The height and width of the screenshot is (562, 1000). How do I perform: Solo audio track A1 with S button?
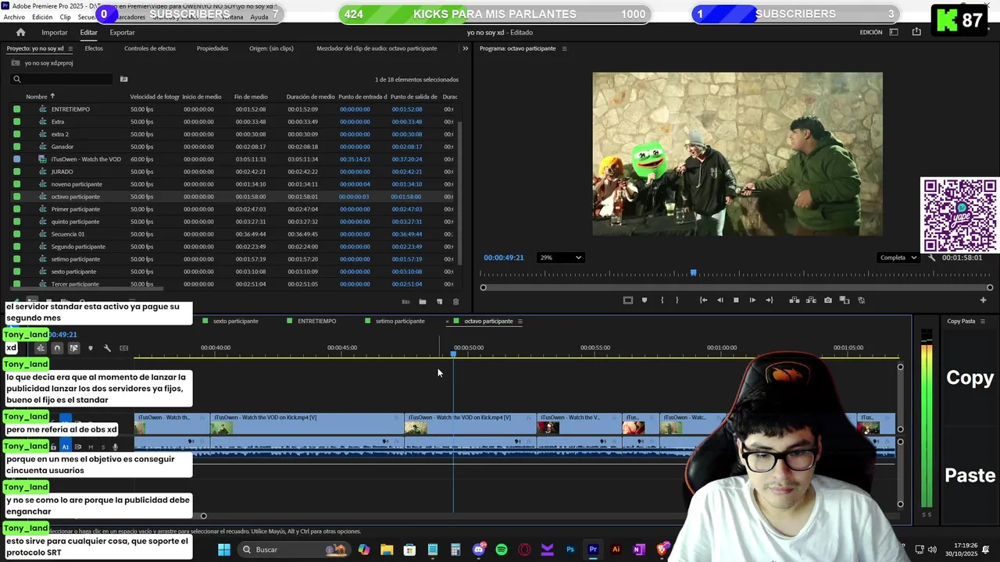(102, 447)
